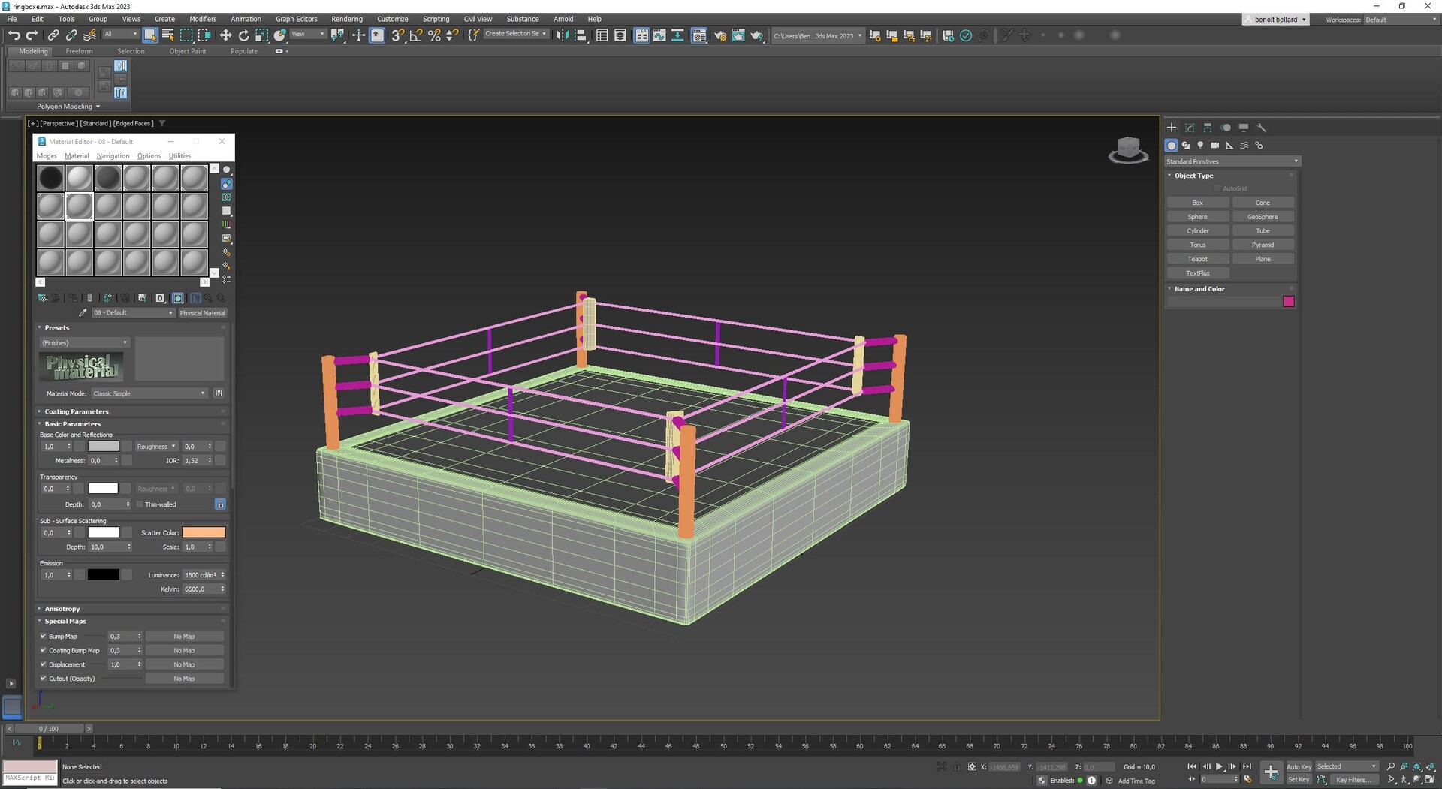Select the Cameras category icon
This screenshot has height=789, width=1442.
click(x=1214, y=146)
